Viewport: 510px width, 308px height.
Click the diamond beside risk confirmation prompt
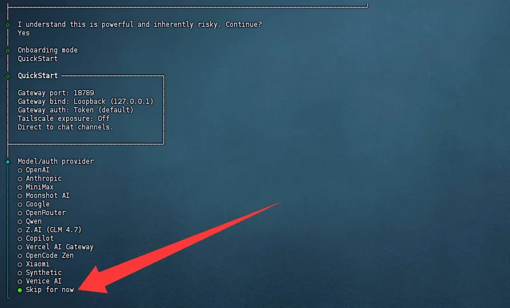(8, 25)
